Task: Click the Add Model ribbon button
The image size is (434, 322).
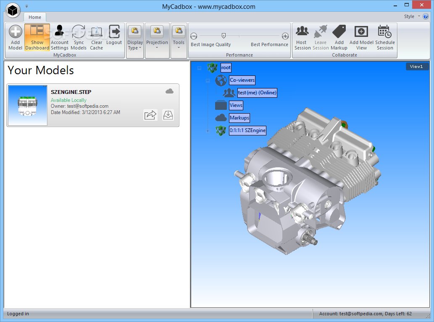Action: pyautogui.click(x=15, y=38)
